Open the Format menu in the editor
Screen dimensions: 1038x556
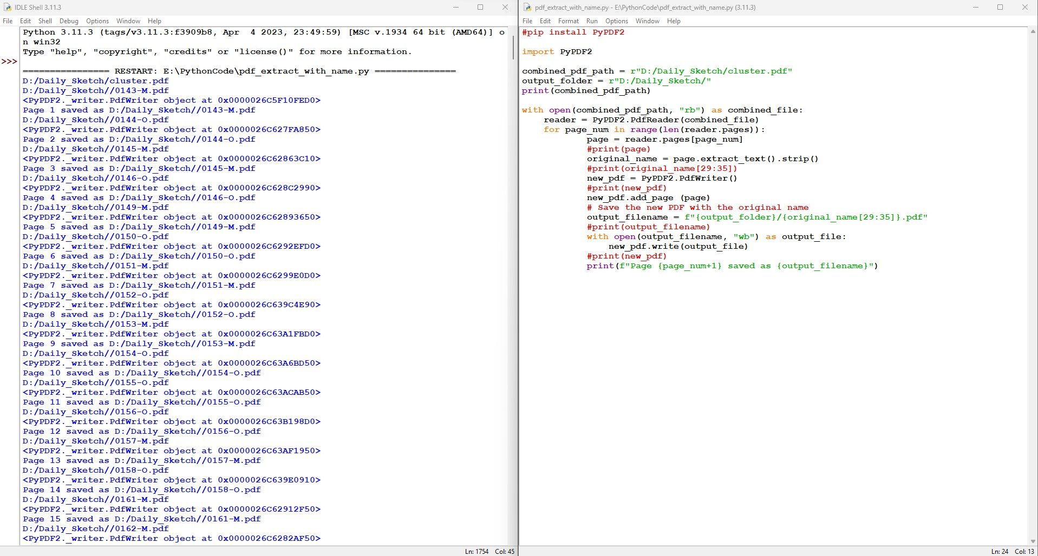[568, 21]
